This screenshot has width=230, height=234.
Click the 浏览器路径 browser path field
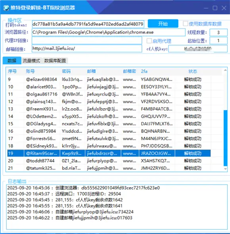tap(109, 32)
